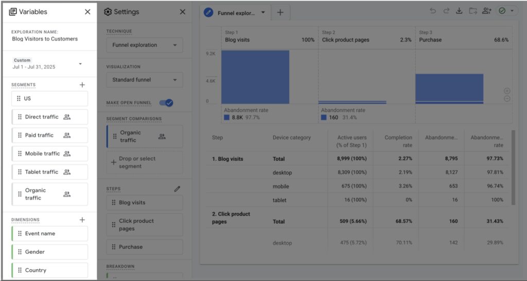Image resolution: width=527 pixels, height=281 pixels.
Task: Open the Technique dropdown
Action: pyautogui.click(x=144, y=45)
